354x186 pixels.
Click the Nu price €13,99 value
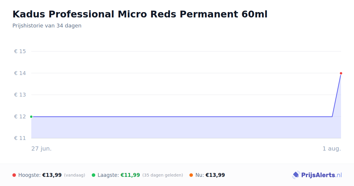click(215, 175)
